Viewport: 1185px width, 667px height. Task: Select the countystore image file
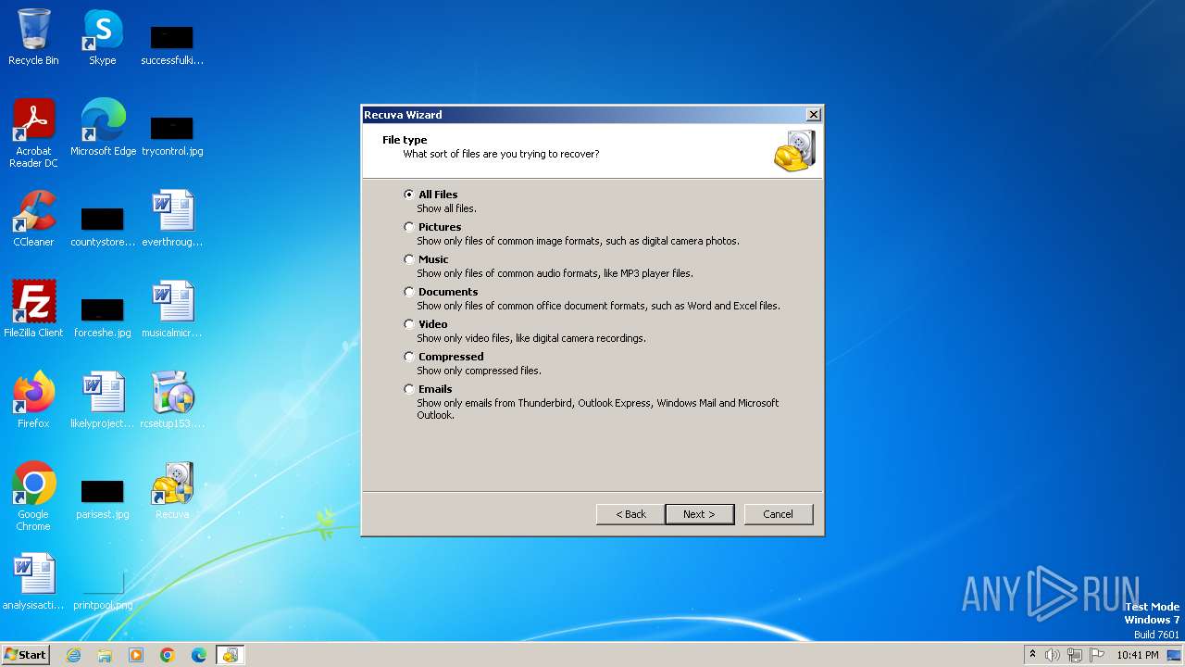pyautogui.click(x=103, y=226)
